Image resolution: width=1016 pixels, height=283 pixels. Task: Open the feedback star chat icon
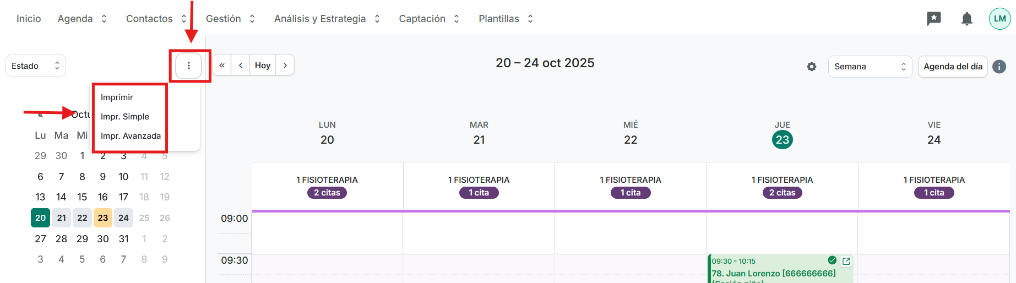(x=934, y=19)
